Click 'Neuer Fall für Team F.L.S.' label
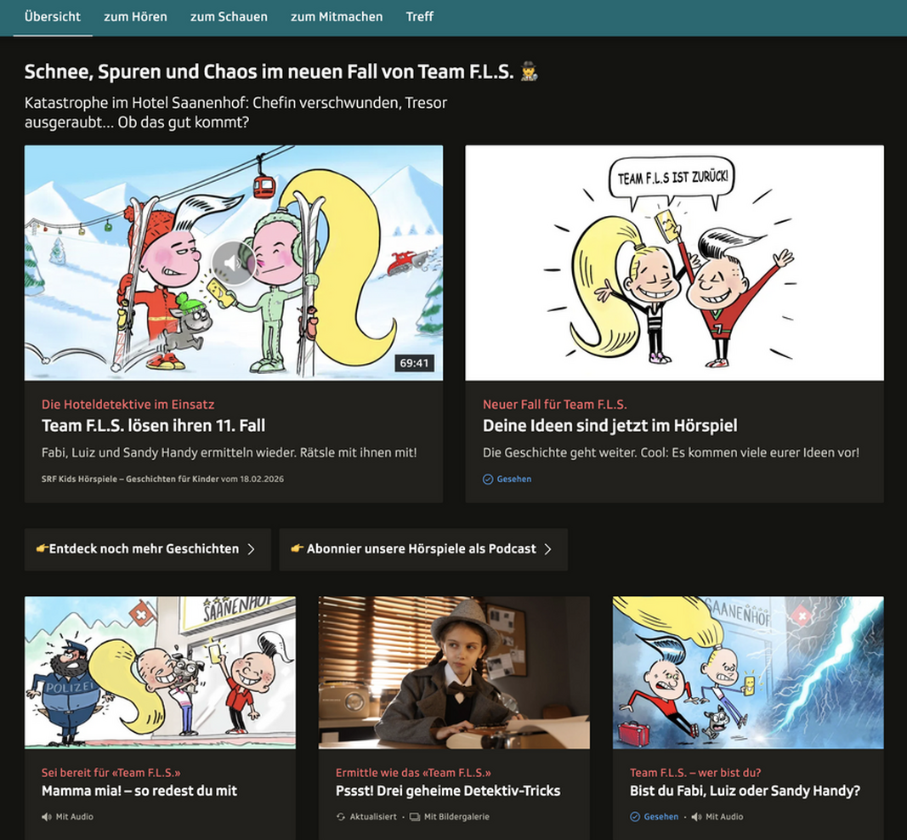 pos(555,405)
